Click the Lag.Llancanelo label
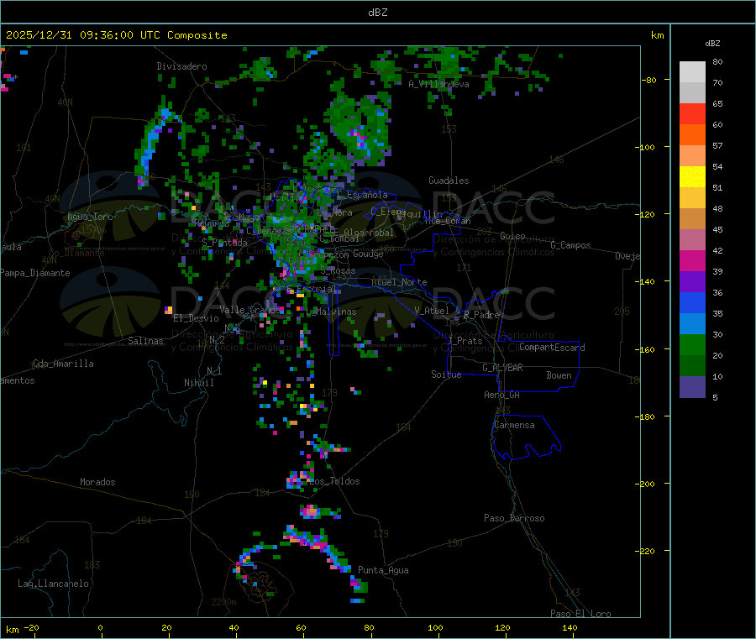756x639 pixels. pyautogui.click(x=54, y=584)
